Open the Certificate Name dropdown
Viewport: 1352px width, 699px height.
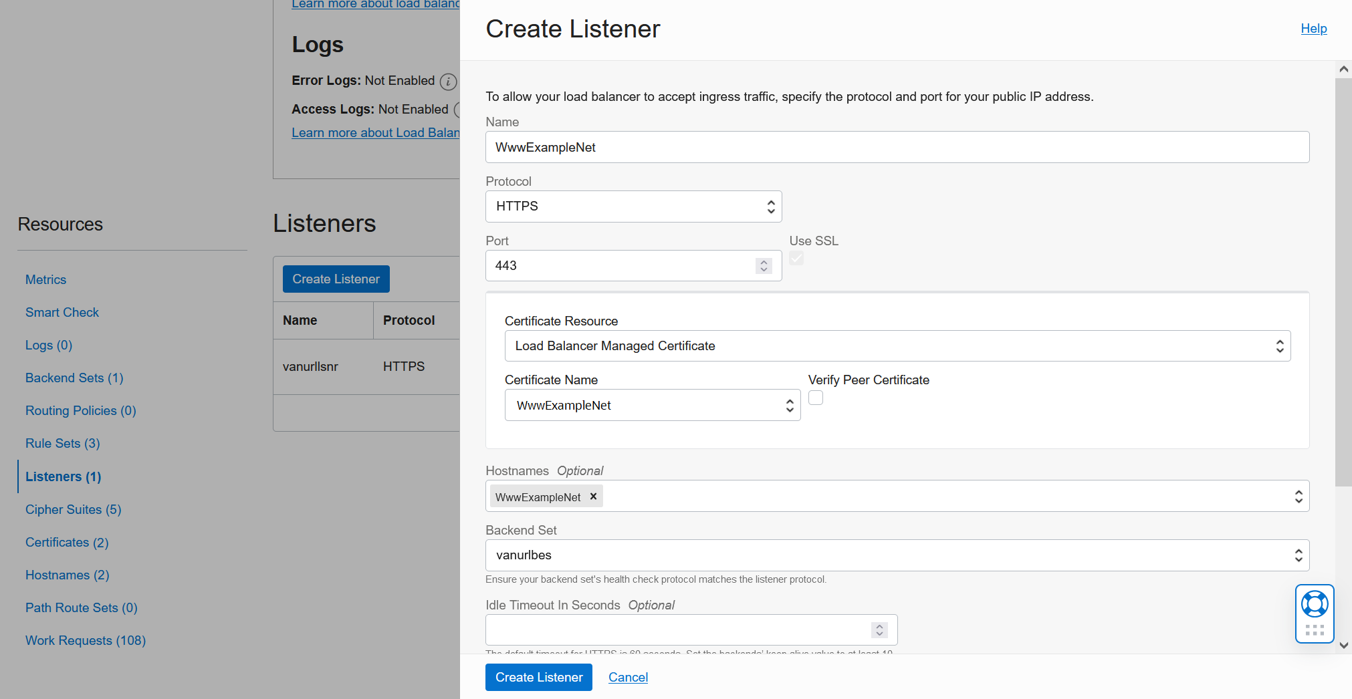click(652, 406)
